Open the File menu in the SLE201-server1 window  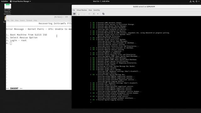[x=73, y=10]
